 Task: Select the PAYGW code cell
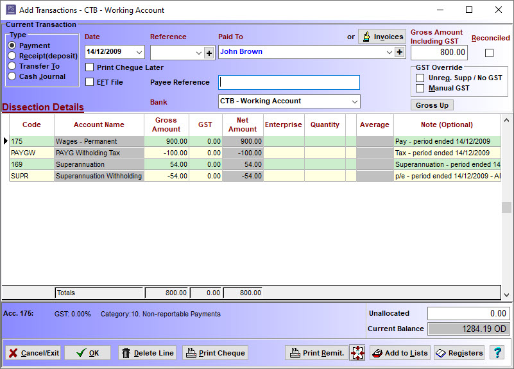(x=31, y=153)
